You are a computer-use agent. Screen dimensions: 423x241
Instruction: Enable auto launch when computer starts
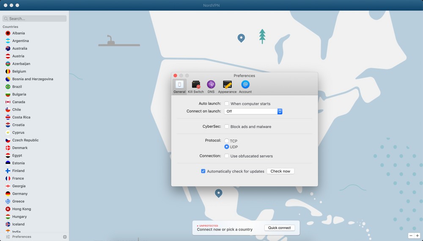(227, 104)
